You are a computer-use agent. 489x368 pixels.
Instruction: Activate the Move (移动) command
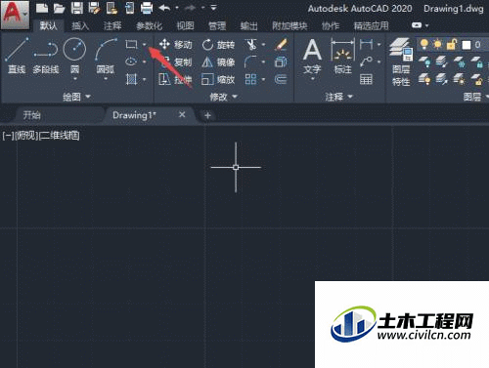coord(175,45)
